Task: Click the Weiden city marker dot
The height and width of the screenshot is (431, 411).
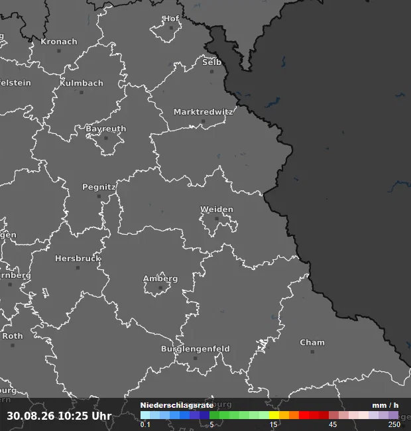Action: coord(217,219)
